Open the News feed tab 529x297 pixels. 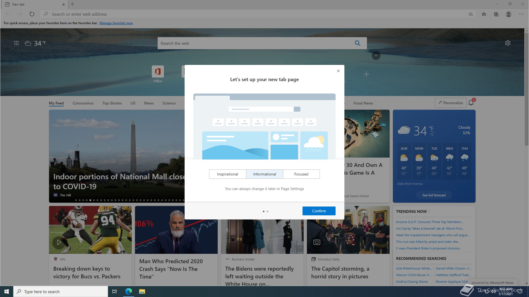149,103
